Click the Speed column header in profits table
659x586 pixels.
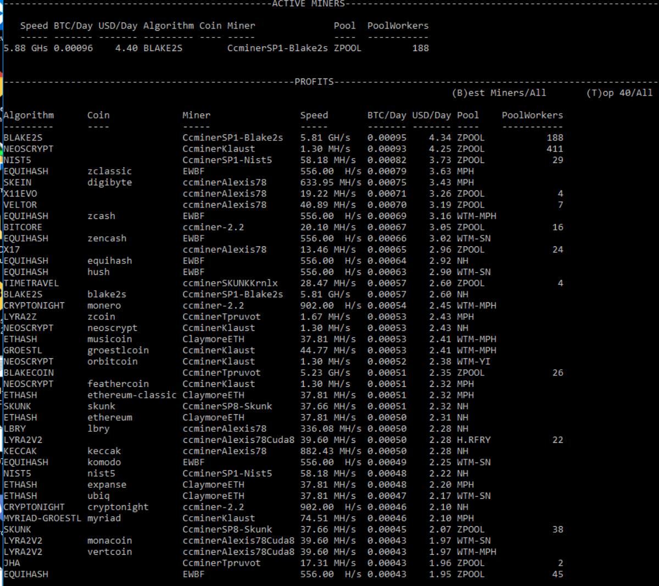coord(314,115)
